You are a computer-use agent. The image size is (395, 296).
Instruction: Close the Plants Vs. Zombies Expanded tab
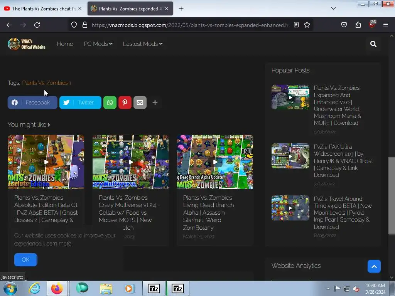click(167, 8)
